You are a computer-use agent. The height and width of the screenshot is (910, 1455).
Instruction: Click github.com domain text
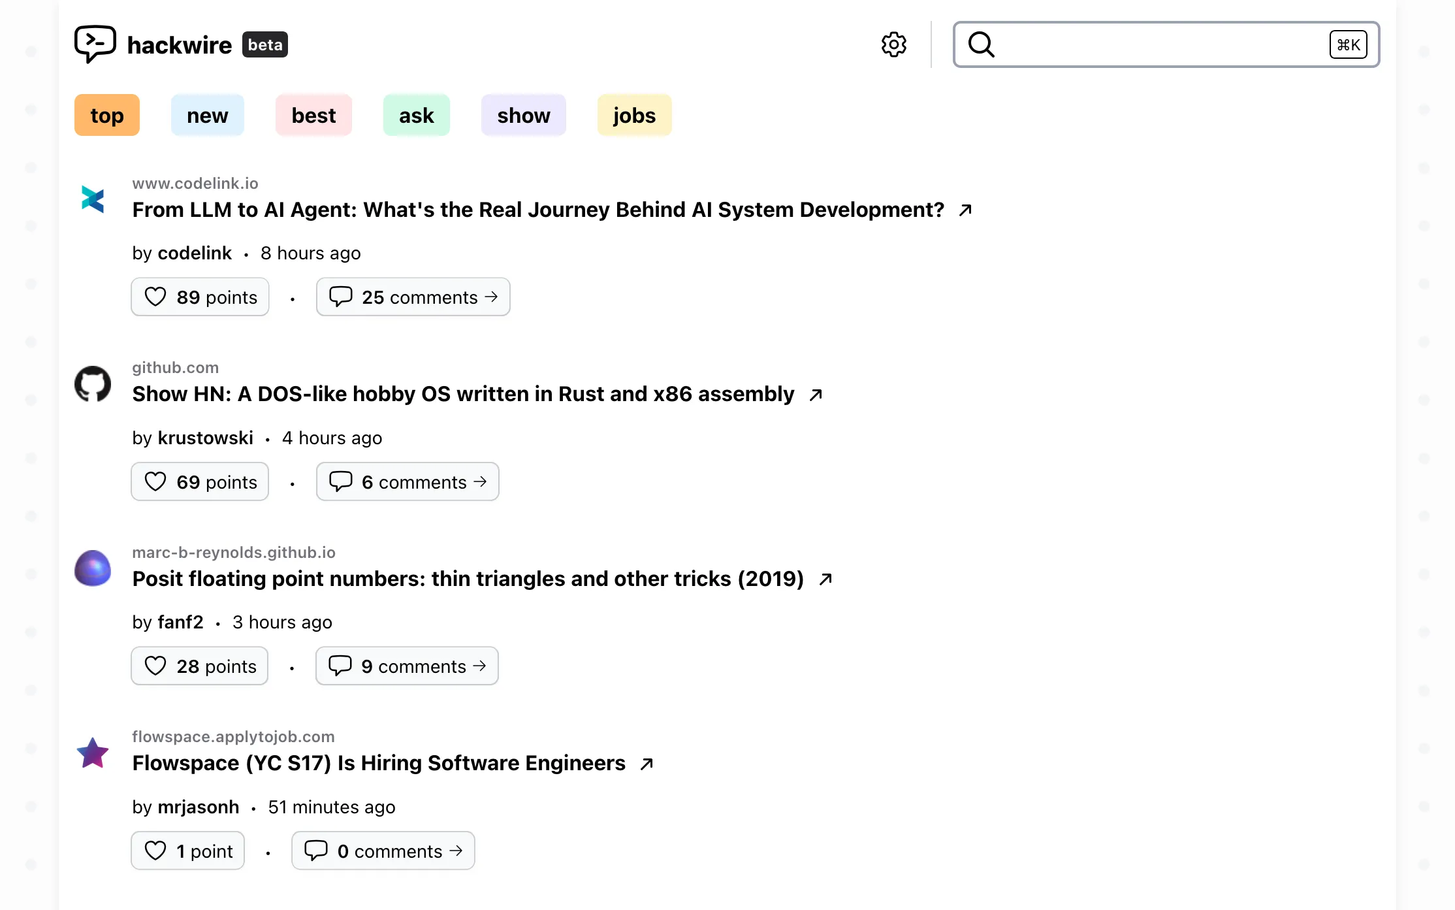(x=175, y=367)
